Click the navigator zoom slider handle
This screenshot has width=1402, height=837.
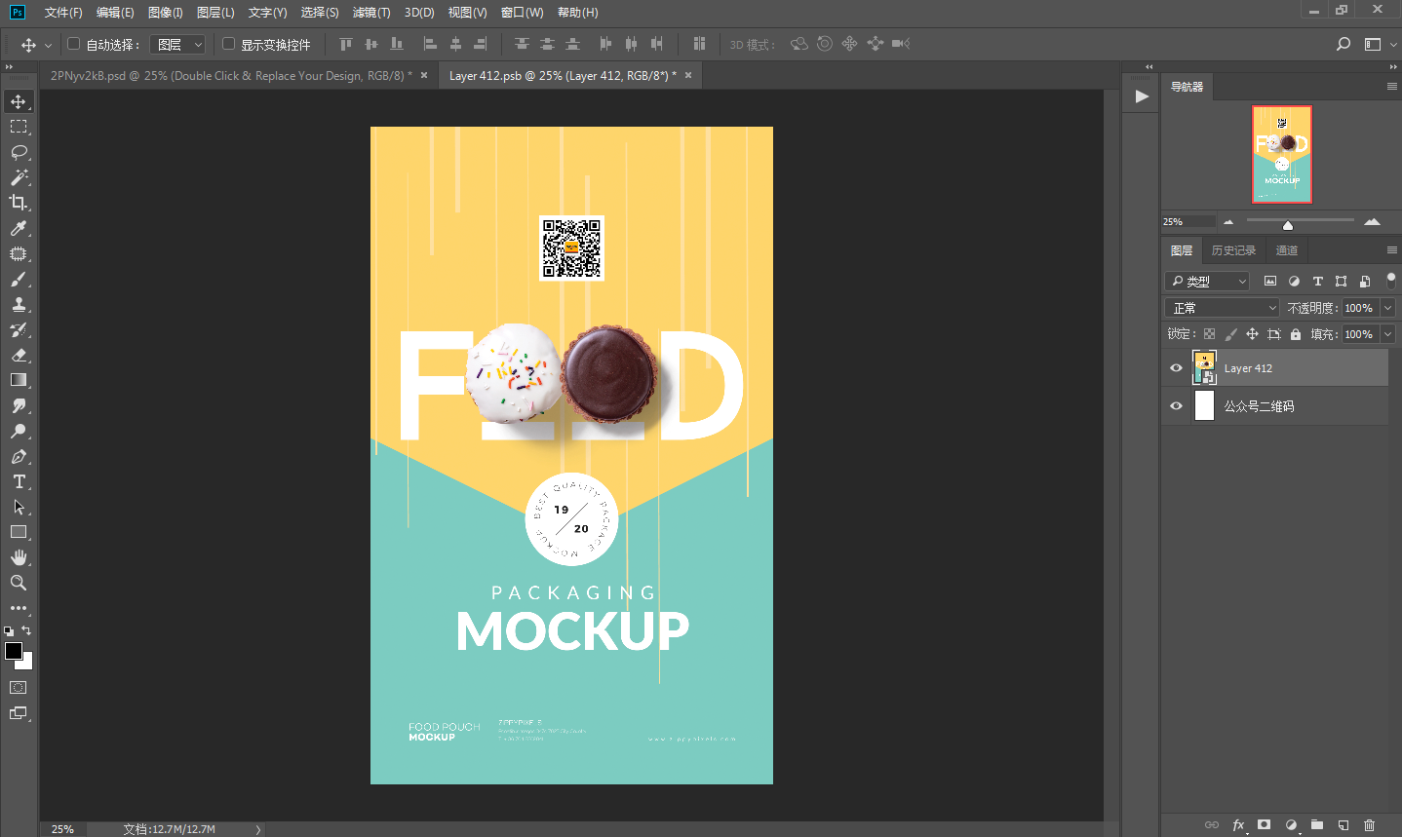tap(1288, 225)
